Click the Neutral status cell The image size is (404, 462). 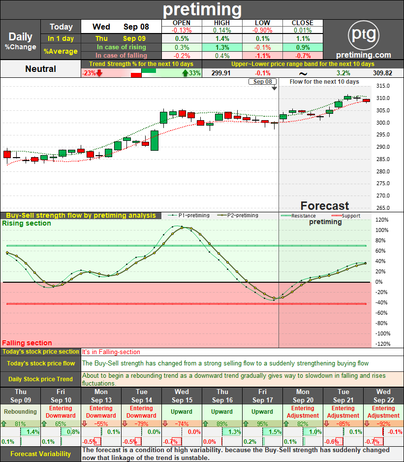(40, 68)
